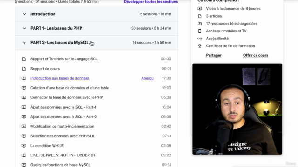Image resolution: width=298 pixels, height=167 pixels.
Task: Select La condition WHILE lesson
Action: coord(47,146)
